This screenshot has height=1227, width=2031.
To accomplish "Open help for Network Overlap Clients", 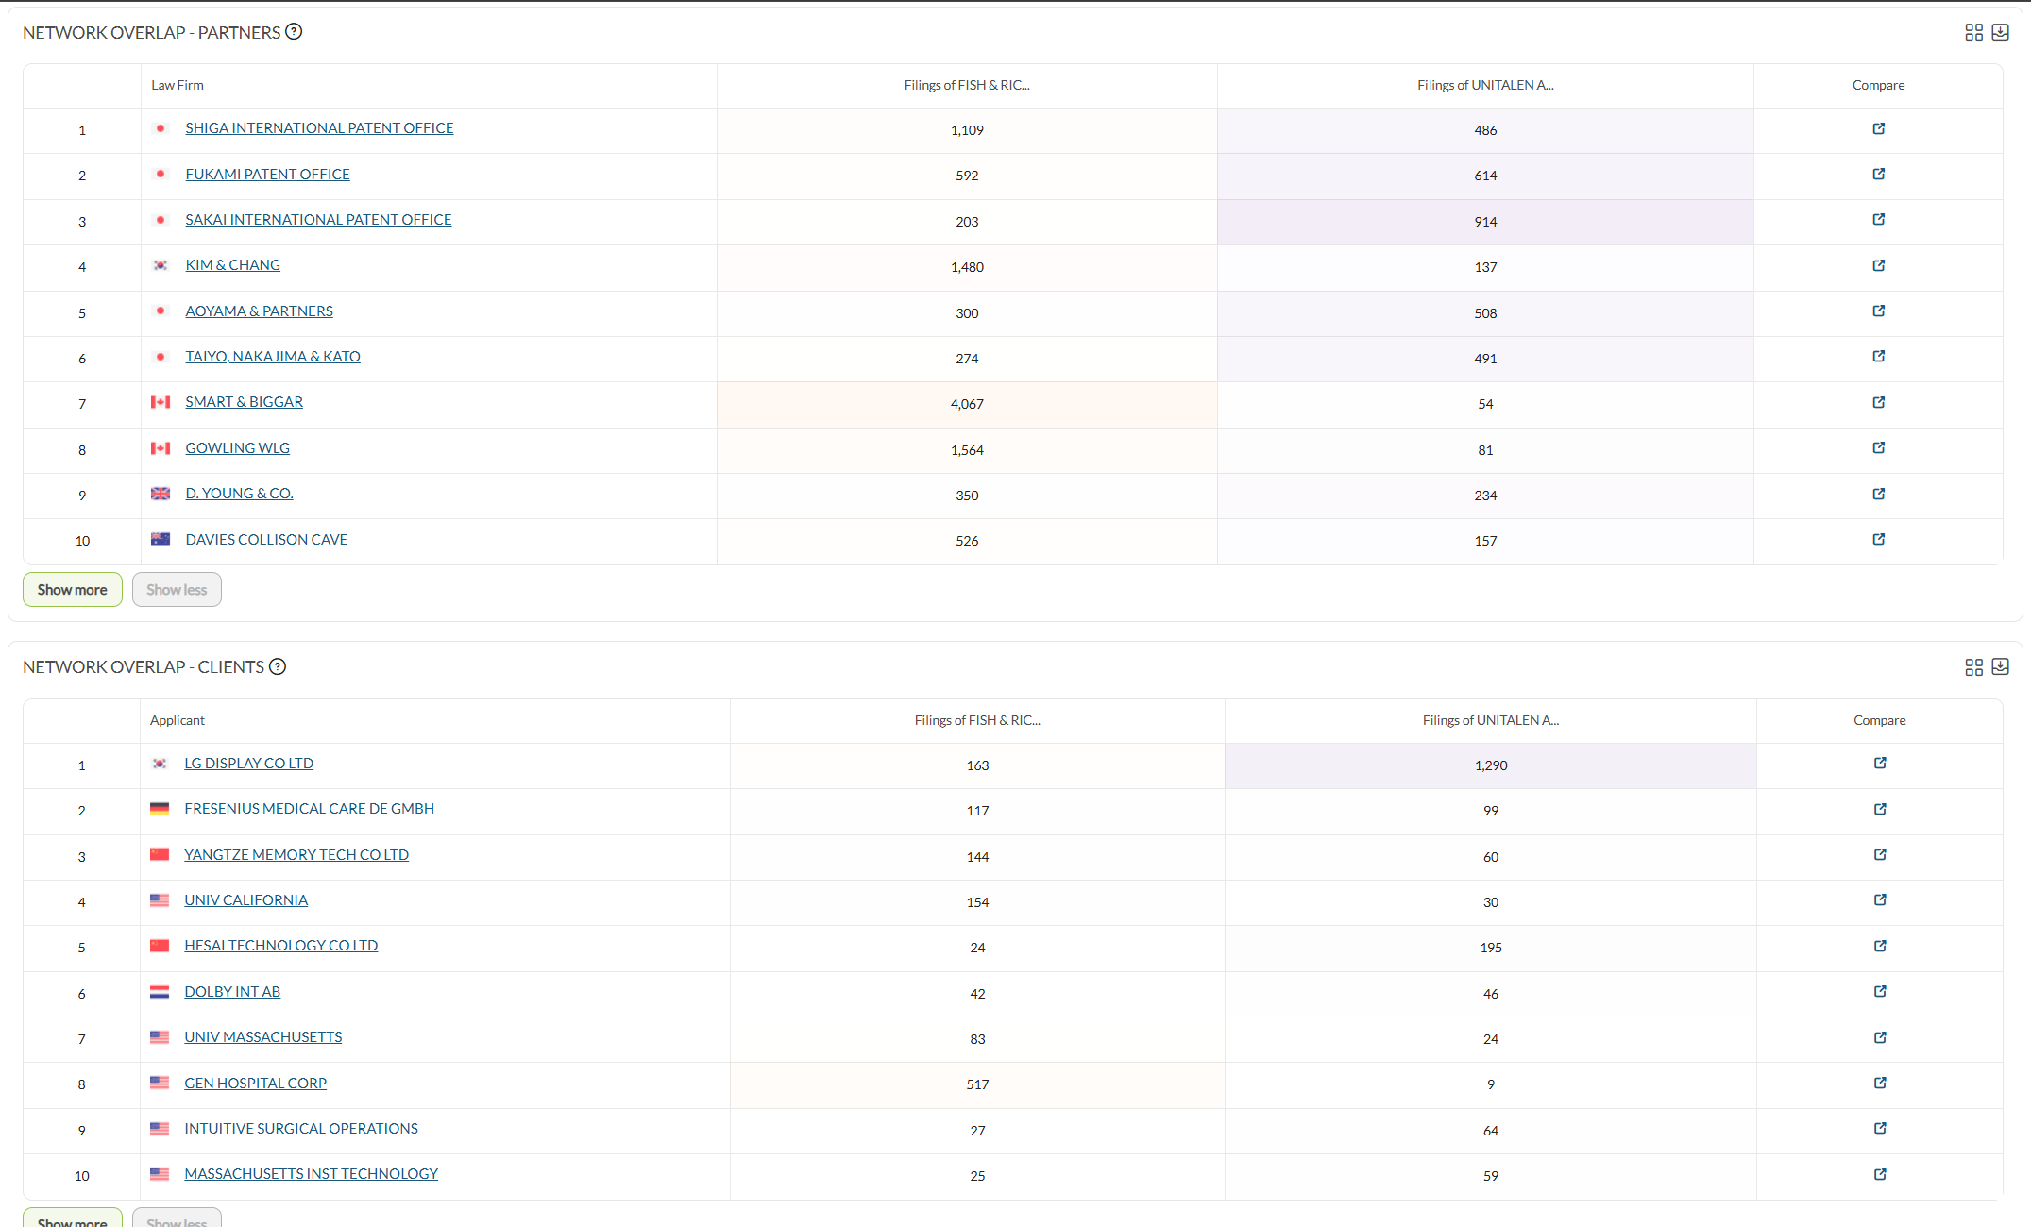I will tap(278, 667).
